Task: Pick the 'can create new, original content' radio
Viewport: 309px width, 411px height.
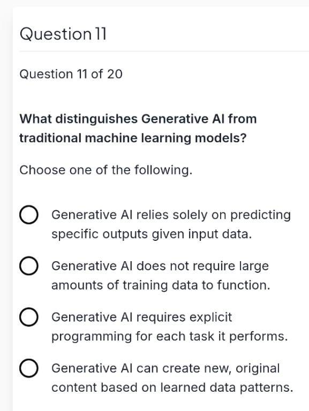Action: 29,368
